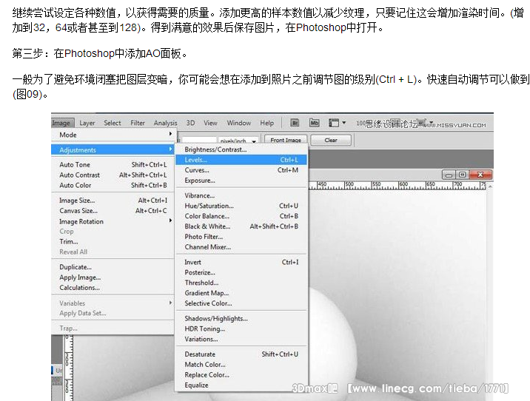The height and width of the screenshot is (401, 530).
Task: Select Channel Mixer adjustment
Action: (241, 247)
